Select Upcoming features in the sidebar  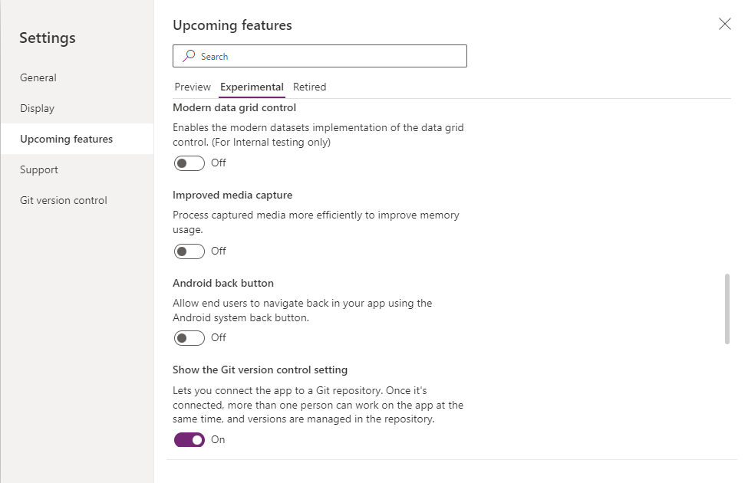pyautogui.click(x=67, y=139)
